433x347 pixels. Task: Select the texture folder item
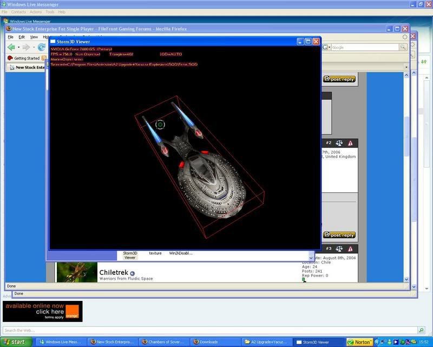click(x=155, y=253)
